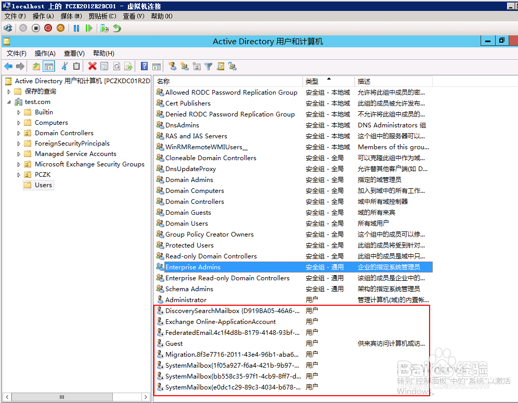Open Active Directory 操作(A) menu
The image size is (518, 403).
click(45, 53)
